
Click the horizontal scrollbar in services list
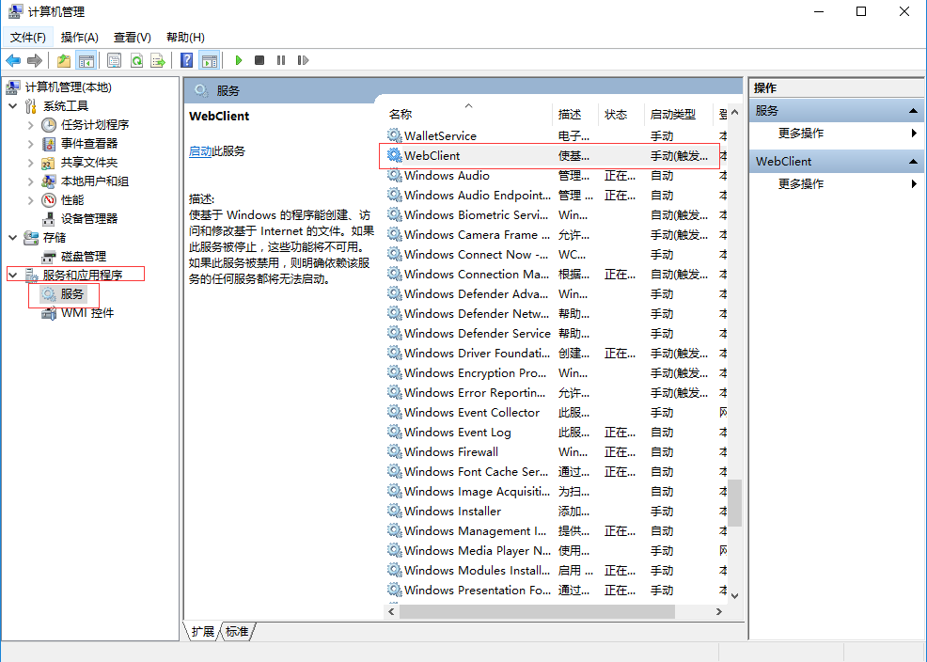tap(536, 611)
